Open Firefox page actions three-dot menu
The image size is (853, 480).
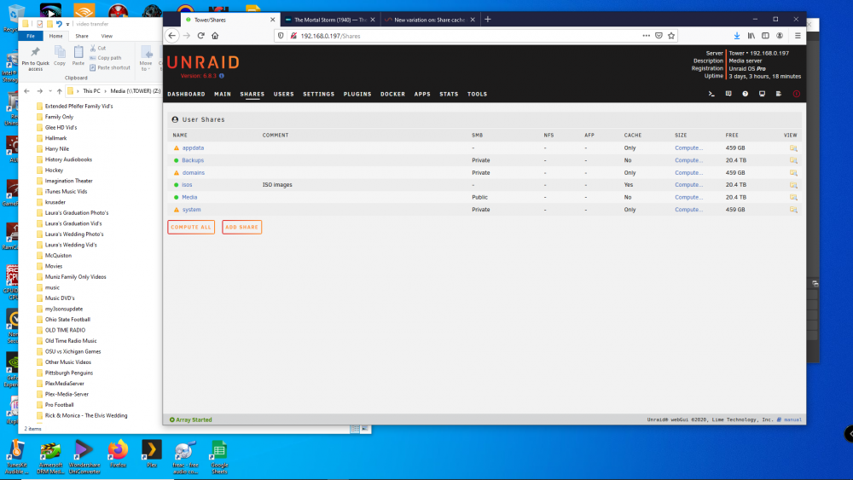click(647, 36)
